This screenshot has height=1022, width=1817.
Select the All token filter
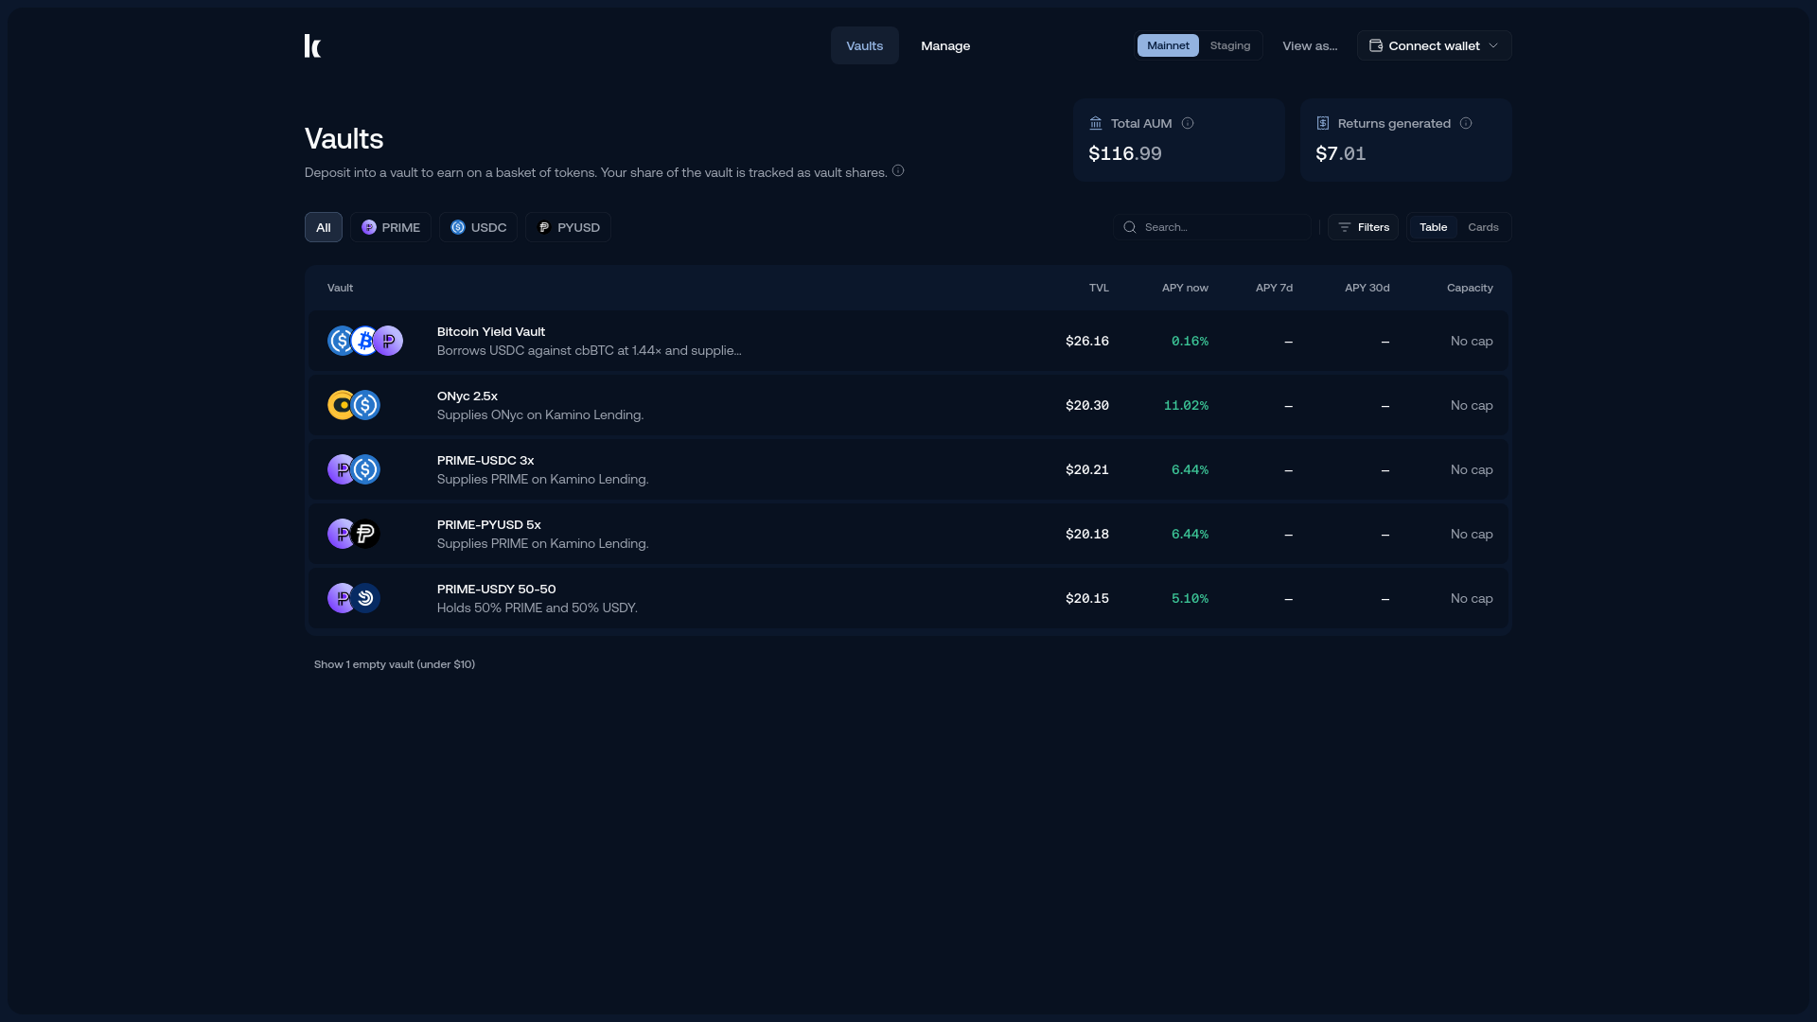tap(324, 227)
